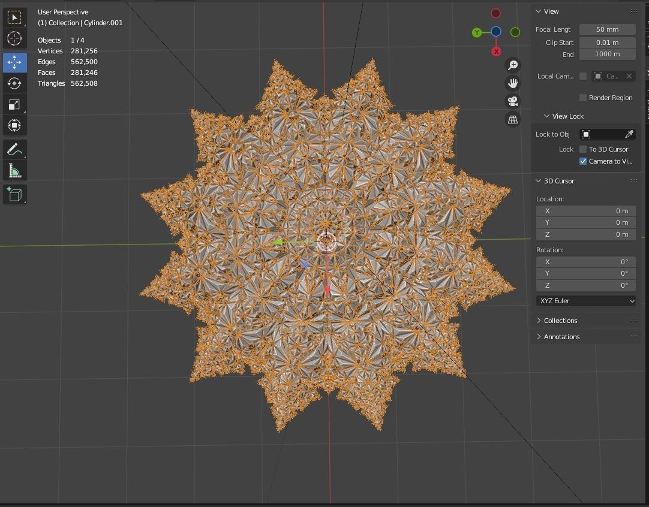Activate the Scale tool
The height and width of the screenshot is (507, 649).
tap(14, 105)
